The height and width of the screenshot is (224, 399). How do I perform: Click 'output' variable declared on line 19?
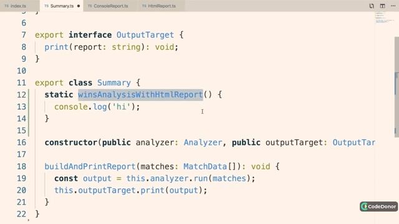[x=97, y=179]
